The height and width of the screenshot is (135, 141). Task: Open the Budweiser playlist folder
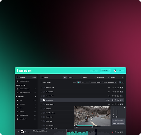[26, 104]
